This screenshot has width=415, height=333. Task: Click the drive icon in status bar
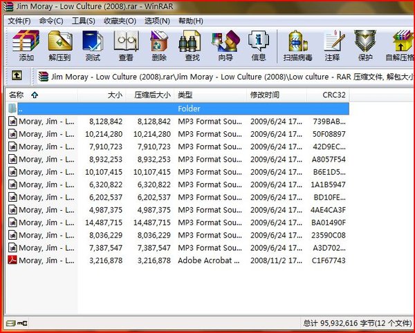click(x=10, y=323)
